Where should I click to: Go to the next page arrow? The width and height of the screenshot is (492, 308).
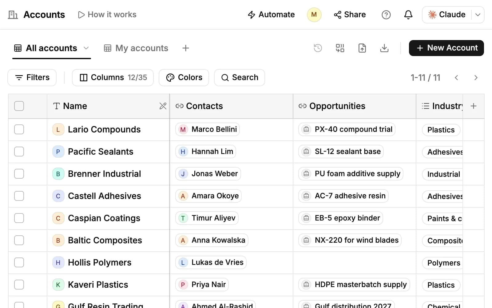(476, 78)
